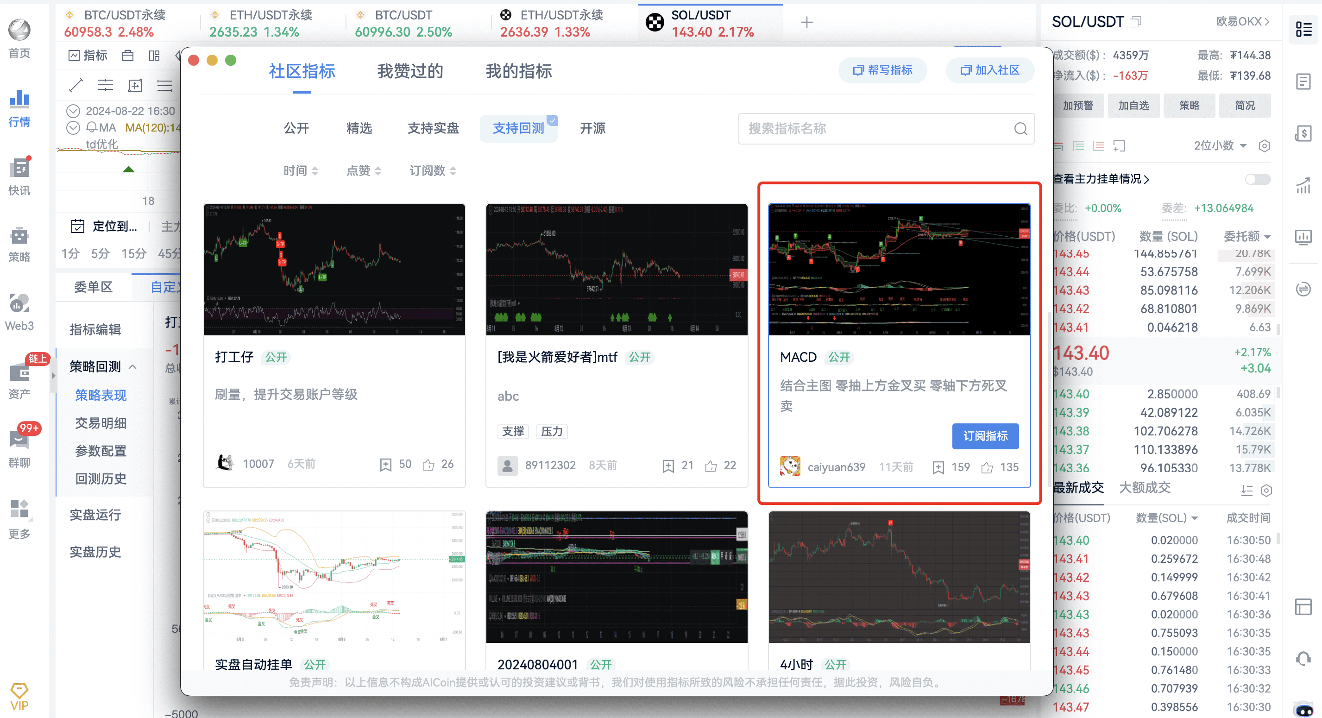Screen dimensions: 1322x718
Task: Click the 加自选 button
Action: 1133,106
